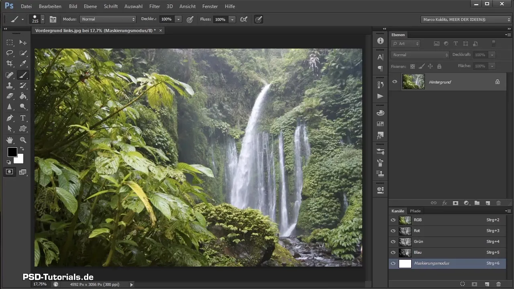
Task: Hide the Maskierungsmodus channel
Action: click(x=393, y=263)
